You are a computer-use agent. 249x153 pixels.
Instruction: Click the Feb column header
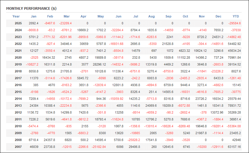[x=50, y=16]
